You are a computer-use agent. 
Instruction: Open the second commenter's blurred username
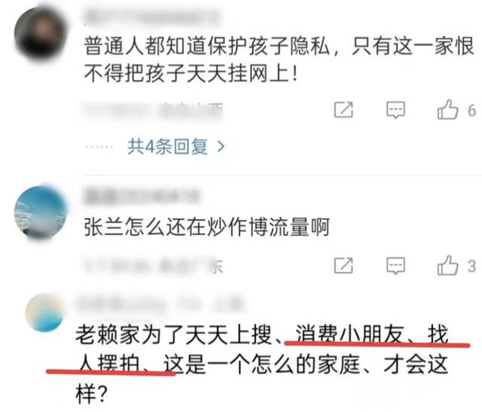142,197
